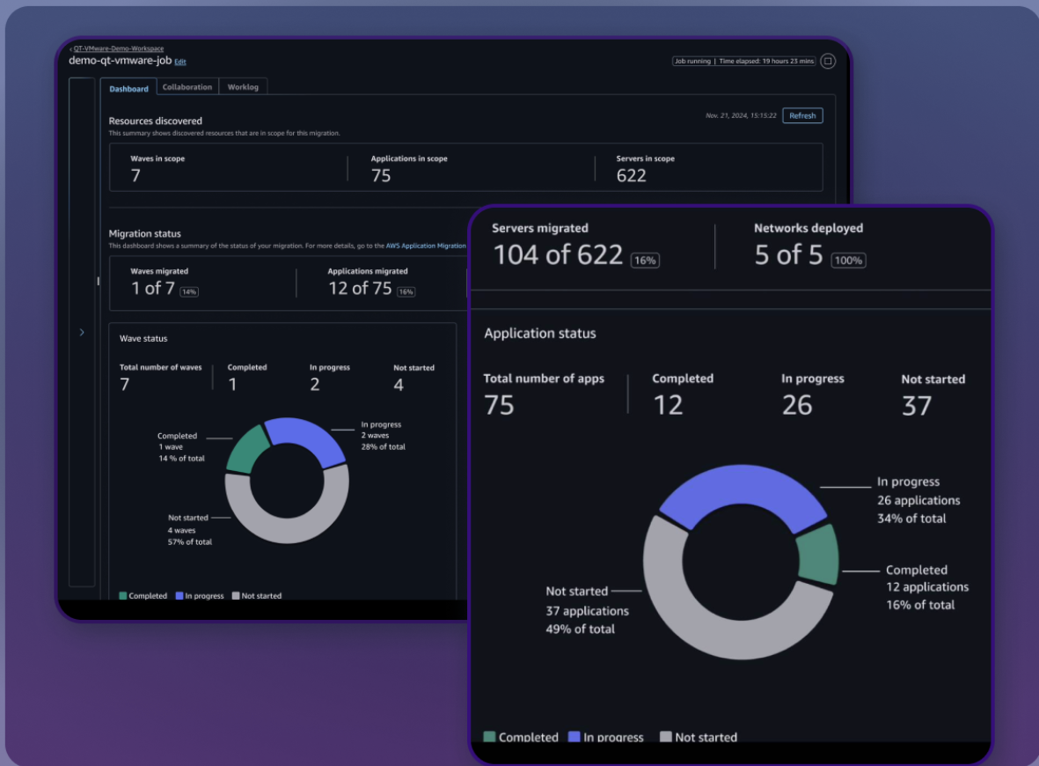Image resolution: width=1039 pixels, height=766 pixels.
Task: Toggle In progress legend in Application status
Action: (x=574, y=737)
